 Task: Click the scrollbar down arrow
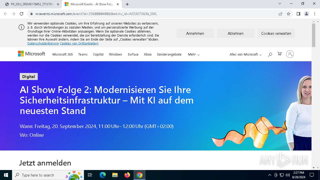tap(313, 168)
